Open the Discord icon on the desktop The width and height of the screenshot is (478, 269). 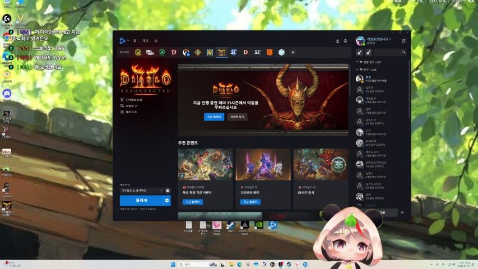click(x=7, y=95)
